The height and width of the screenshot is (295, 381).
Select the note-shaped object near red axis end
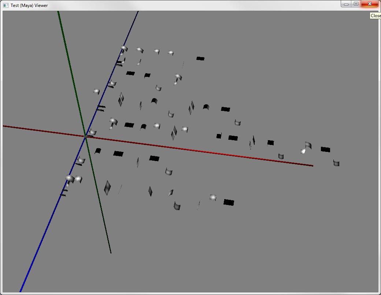tap(306, 147)
